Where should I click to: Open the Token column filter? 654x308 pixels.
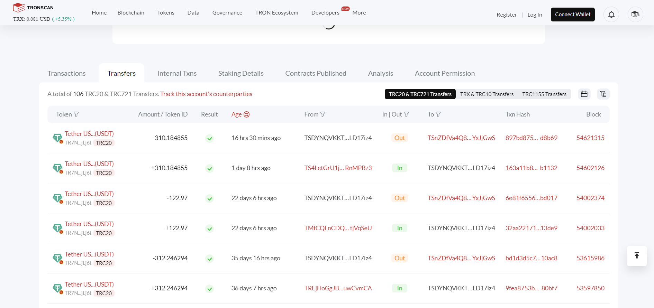pos(76,114)
